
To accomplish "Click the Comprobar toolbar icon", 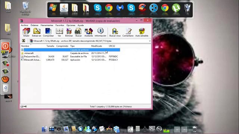I will tap(48, 32).
